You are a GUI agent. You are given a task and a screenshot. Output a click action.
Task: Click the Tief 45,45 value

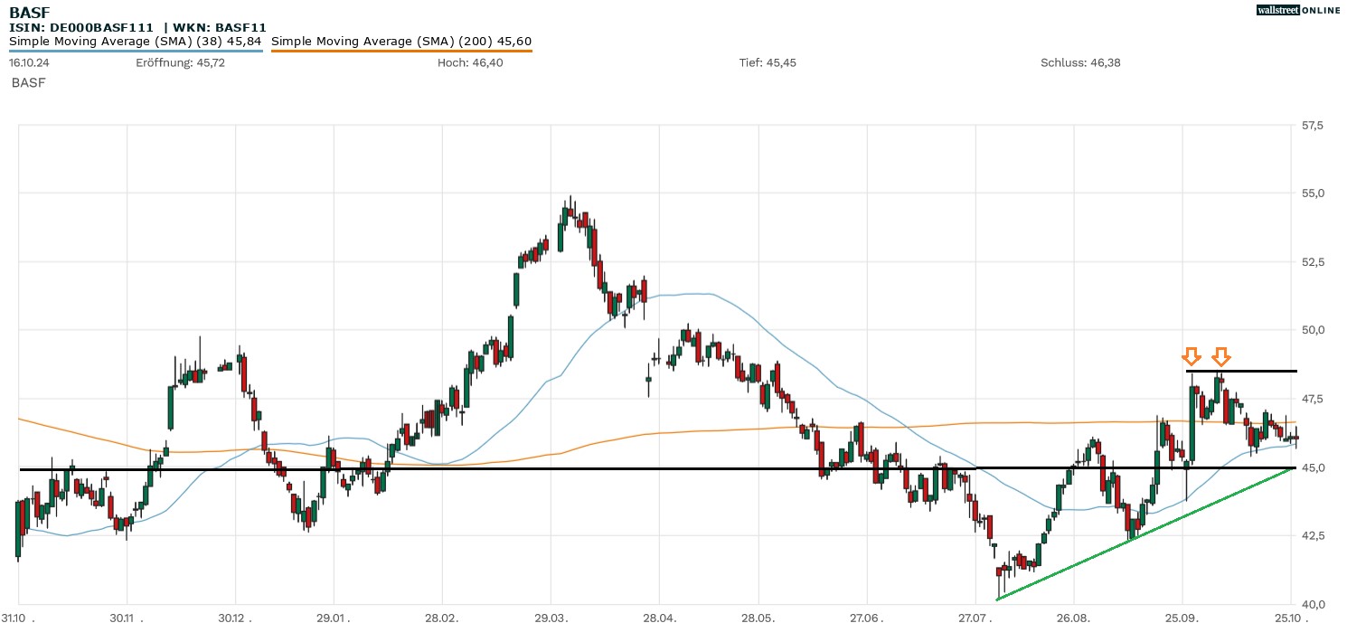pyautogui.click(x=768, y=63)
